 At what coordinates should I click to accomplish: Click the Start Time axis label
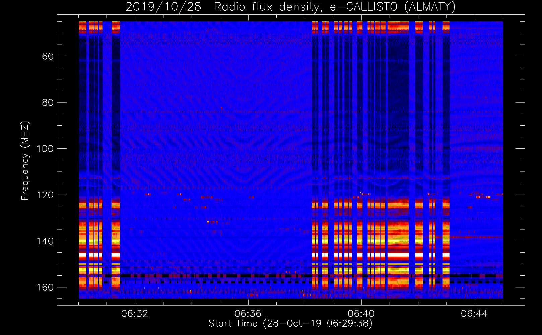click(x=290, y=324)
